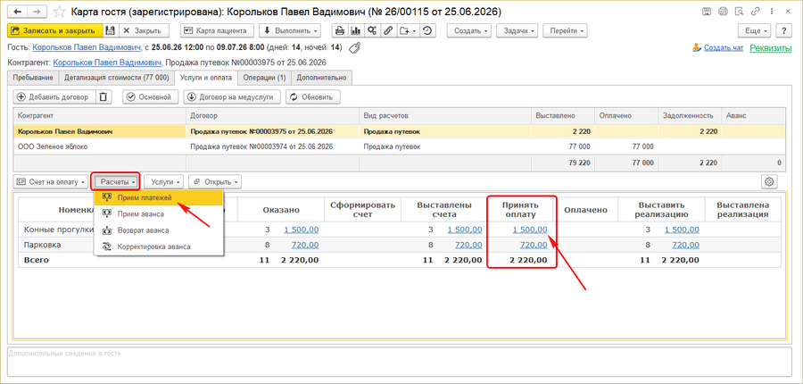
Task: Click 720,00 in the Выставить реализацию column
Action: [x=685, y=245]
